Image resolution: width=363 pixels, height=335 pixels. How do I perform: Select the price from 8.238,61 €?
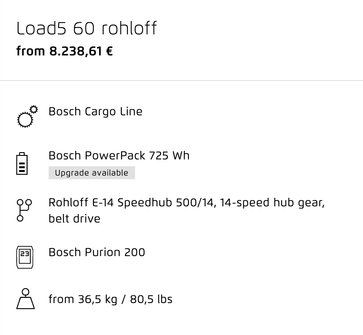click(x=65, y=51)
